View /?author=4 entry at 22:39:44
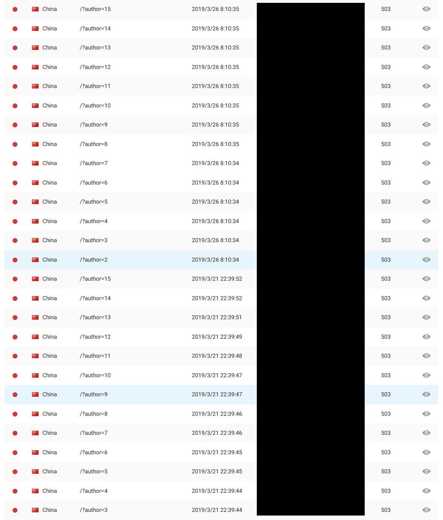 pos(426,491)
